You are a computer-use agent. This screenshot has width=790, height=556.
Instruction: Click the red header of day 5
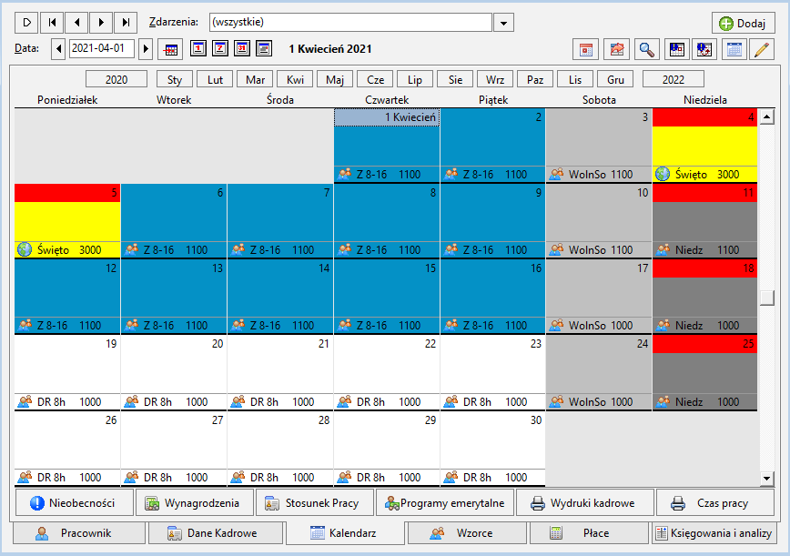(67, 193)
